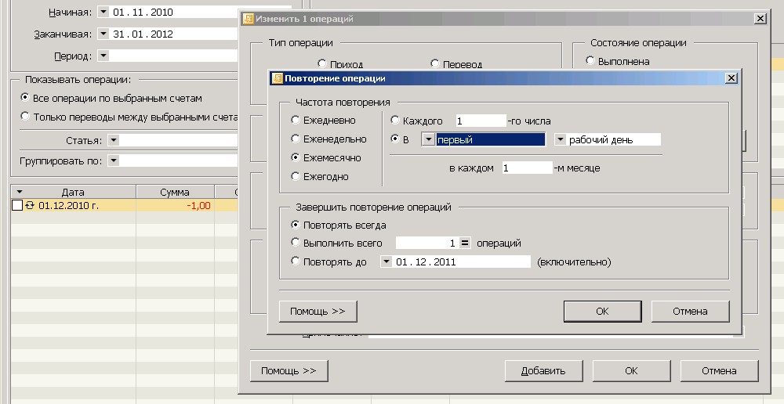
Task: Click the Добавить button
Action: point(542,370)
